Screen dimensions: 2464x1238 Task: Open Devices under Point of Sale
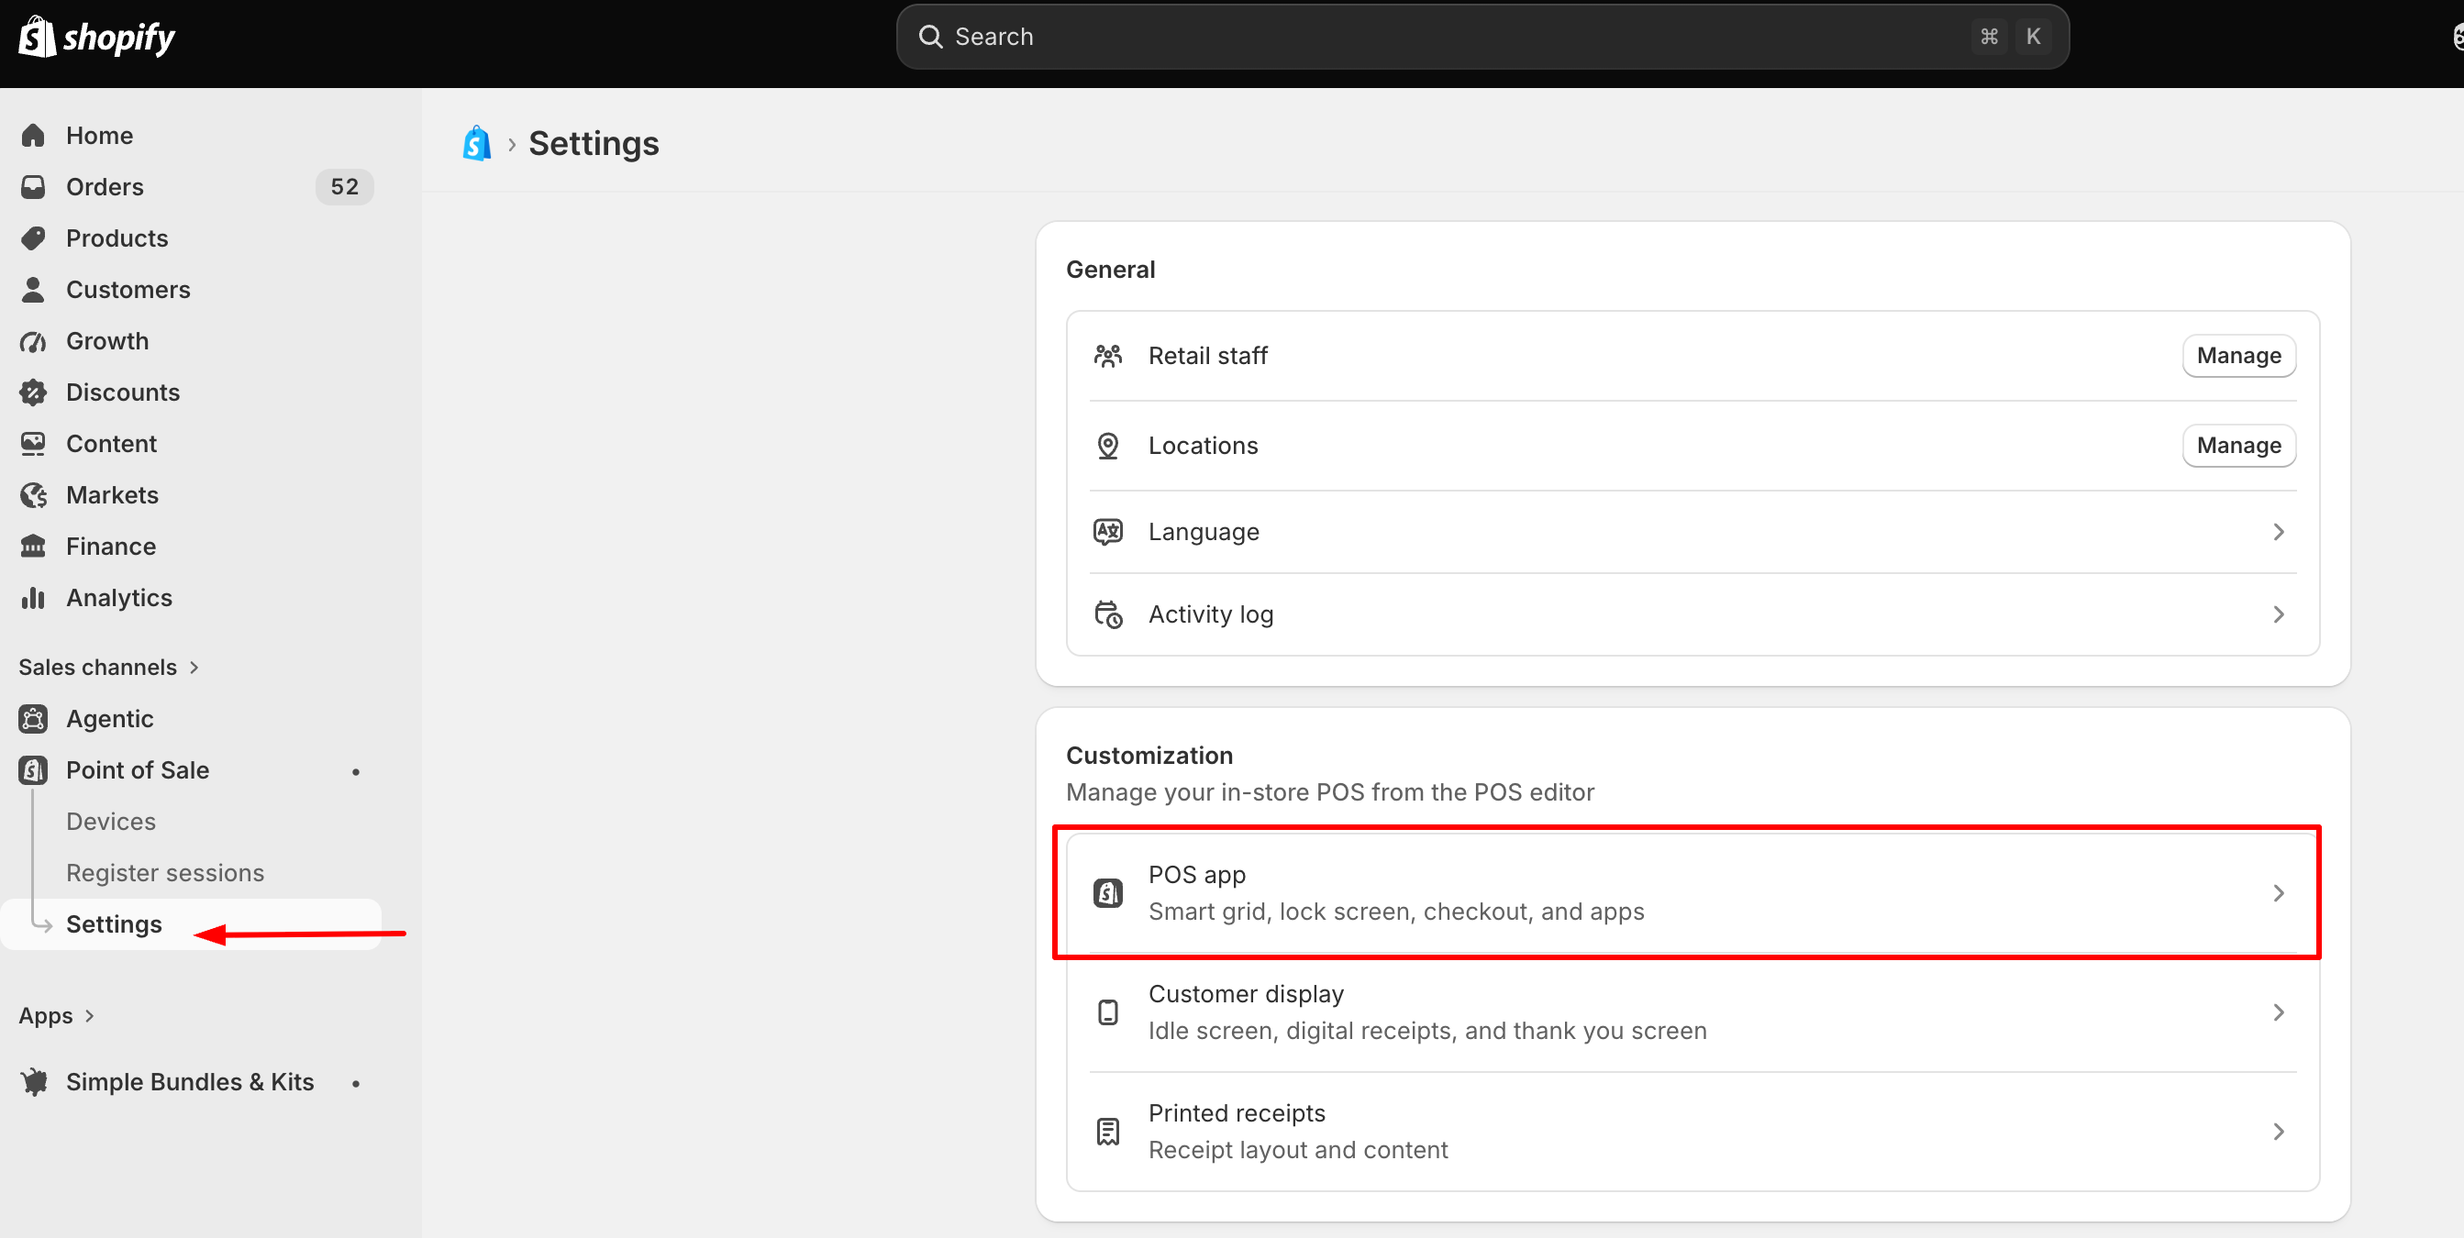(x=111, y=821)
